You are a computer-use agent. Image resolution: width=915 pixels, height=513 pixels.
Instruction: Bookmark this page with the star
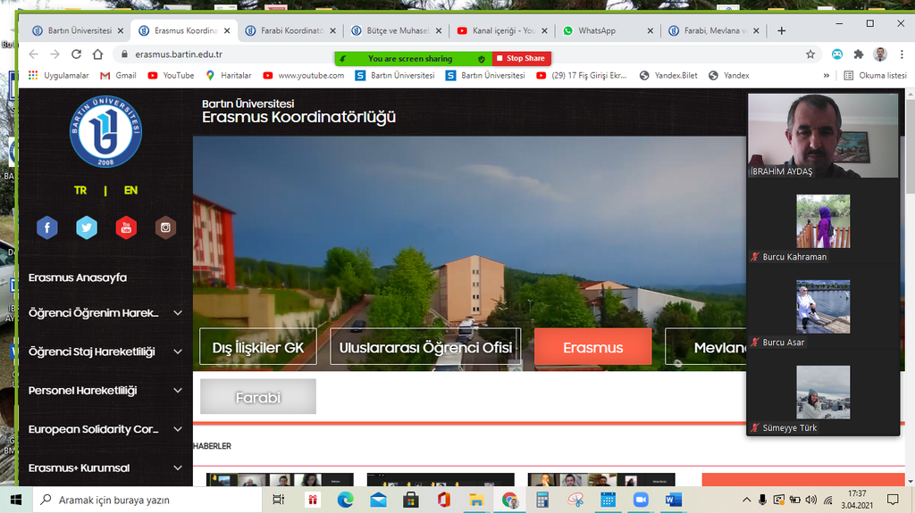(810, 54)
